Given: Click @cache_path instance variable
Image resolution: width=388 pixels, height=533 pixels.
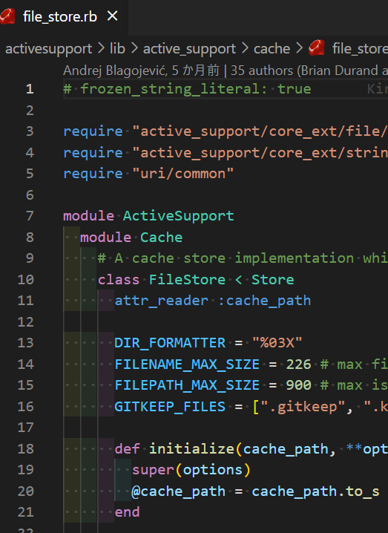Looking at the screenshot, I should (178, 491).
